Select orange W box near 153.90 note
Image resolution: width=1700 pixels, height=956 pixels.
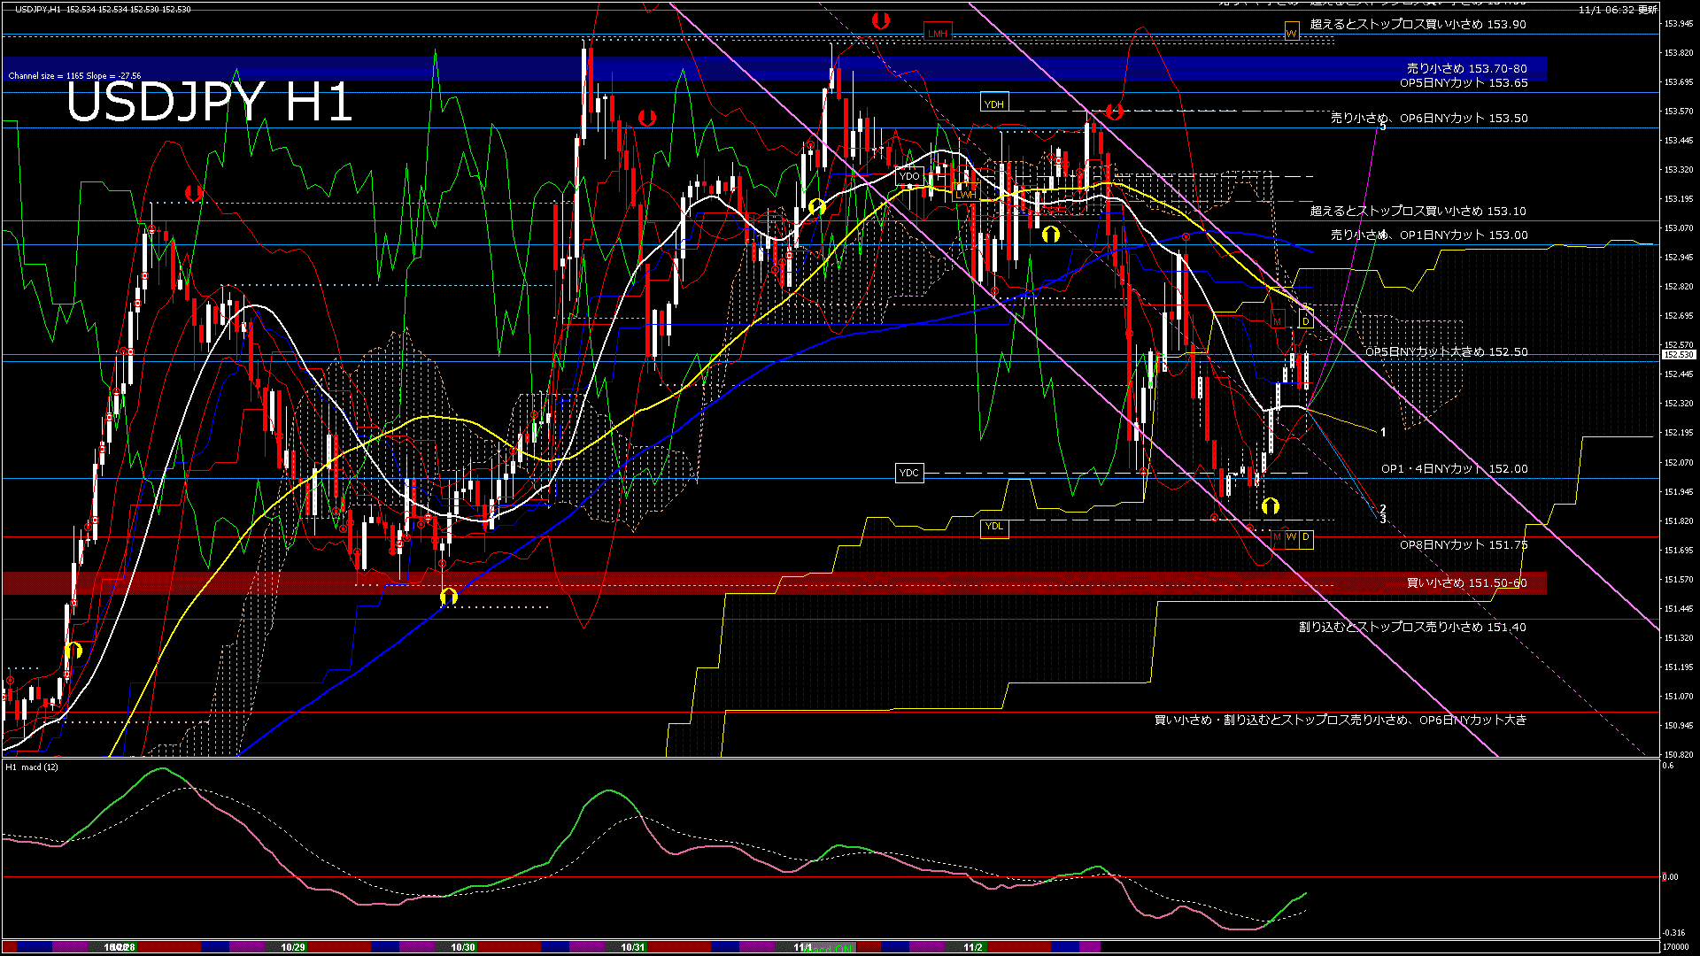click(x=1292, y=33)
